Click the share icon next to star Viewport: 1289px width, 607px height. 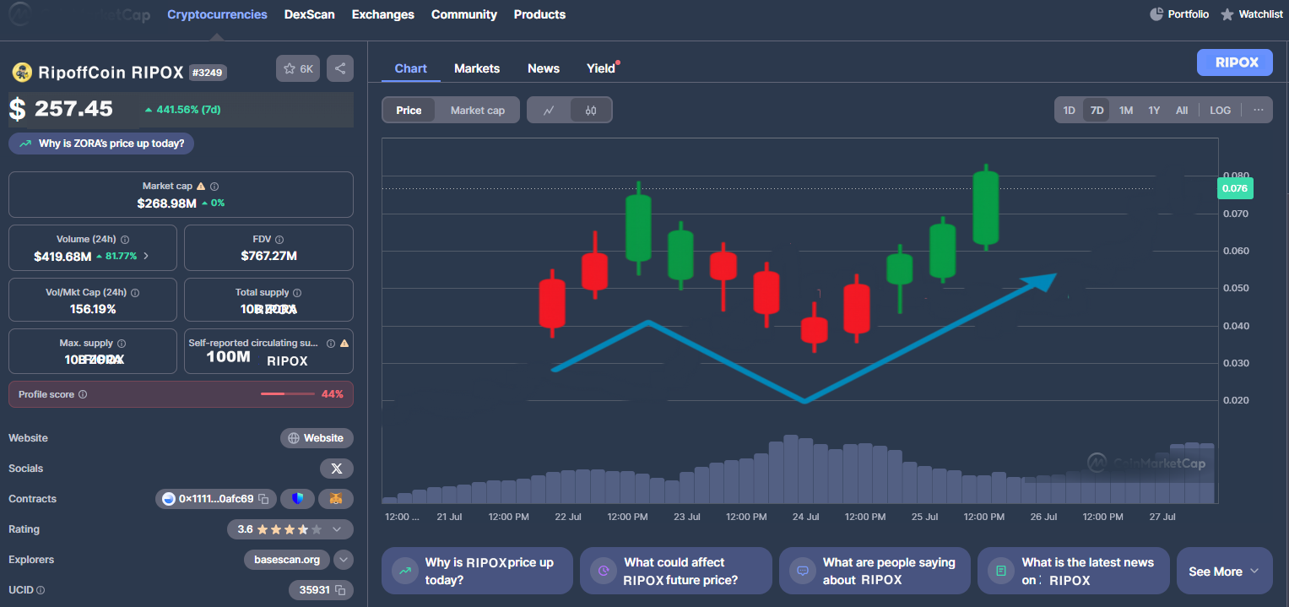point(340,68)
